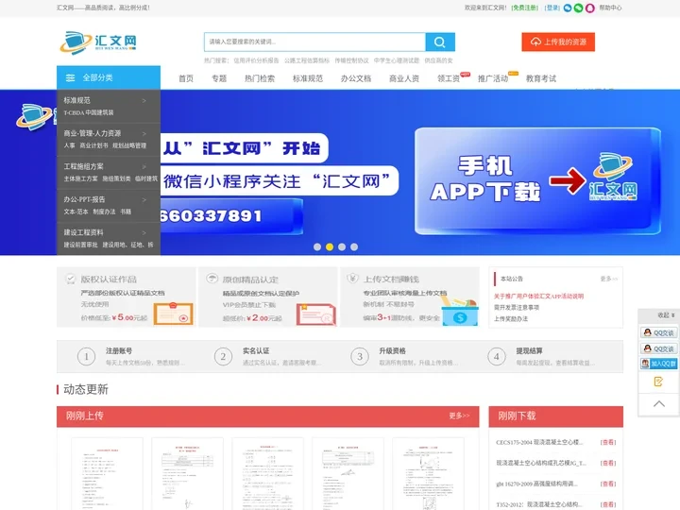Click the blue chat login icon
Viewport: 680px width, 510px height.
[x=568, y=8]
